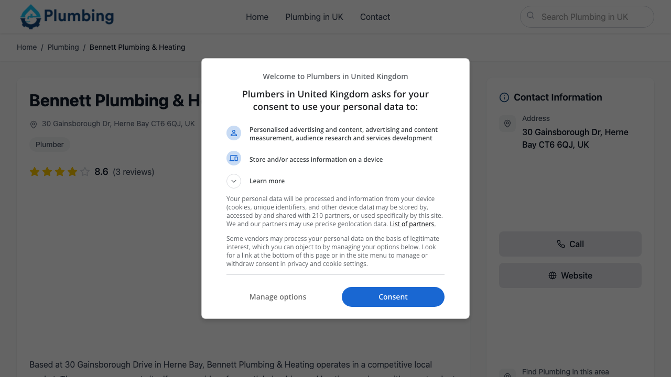Screen dimensions: 671x377
Task: Click the filled portion of the star rating bar
Action: [52, 171]
